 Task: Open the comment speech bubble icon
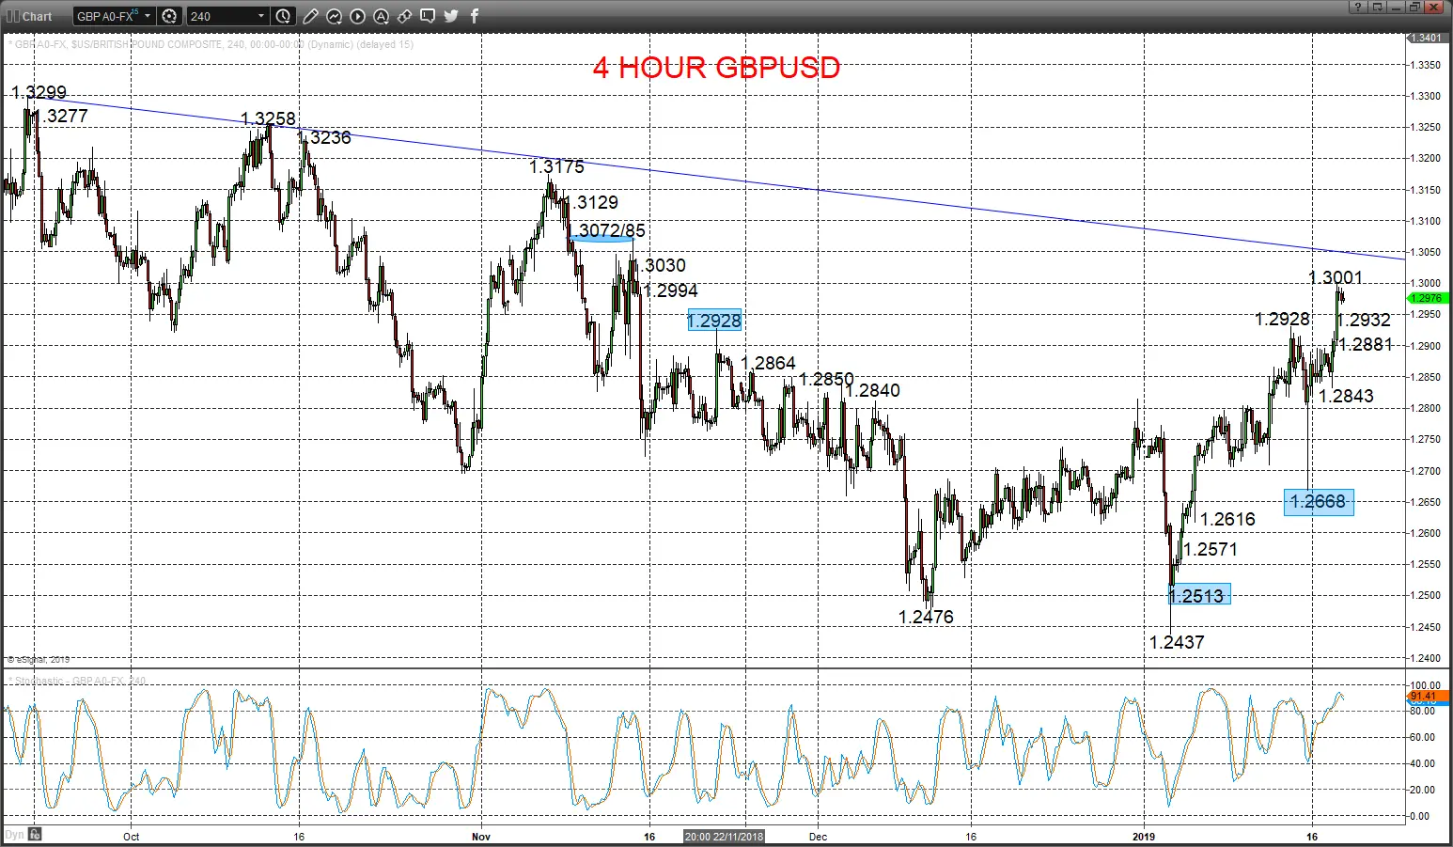428,16
